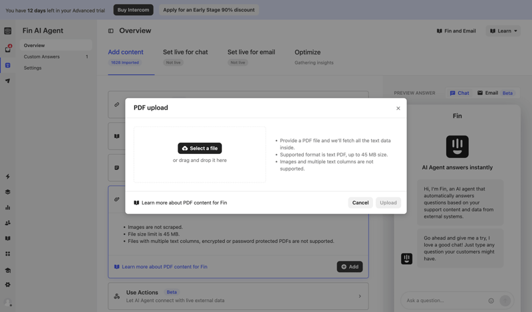The image size is (532, 312).
Task: Open Fin and Email guide link
Action: (x=456, y=31)
